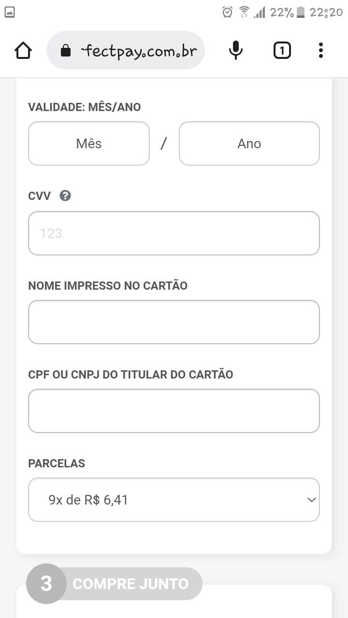Tap the battery indicator in status bar
The width and height of the screenshot is (348, 618).
pyautogui.click(x=301, y=12)
